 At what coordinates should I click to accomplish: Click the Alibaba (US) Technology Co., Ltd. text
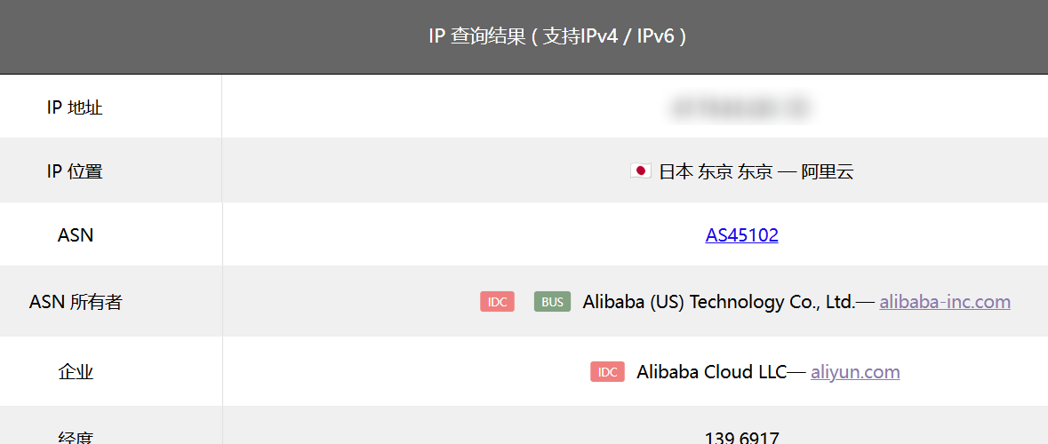pos(719,302)
